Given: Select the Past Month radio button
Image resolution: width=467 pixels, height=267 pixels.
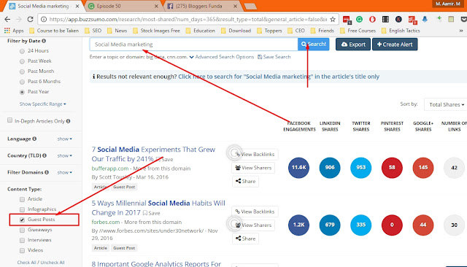Looking at the screenshot, I should tap(22, 71).
